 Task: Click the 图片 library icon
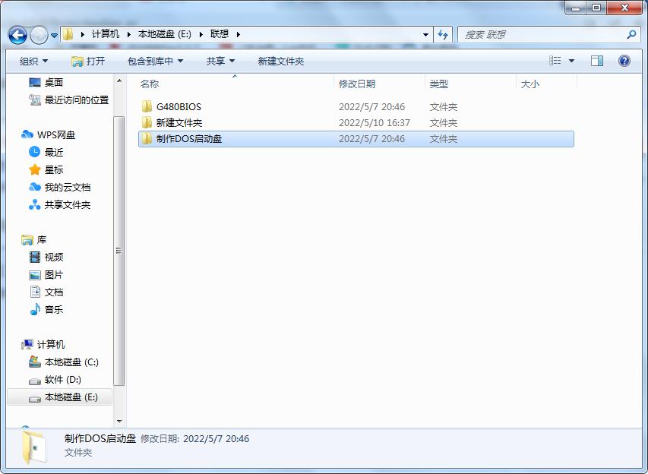pos(35,274)
